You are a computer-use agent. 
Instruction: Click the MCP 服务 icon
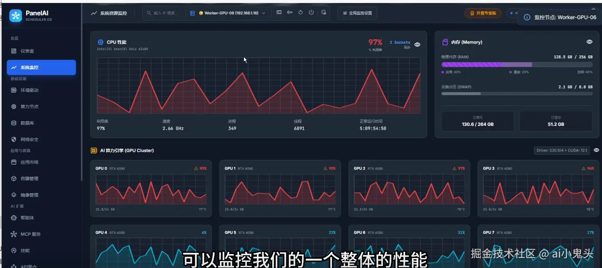point(14,234)
